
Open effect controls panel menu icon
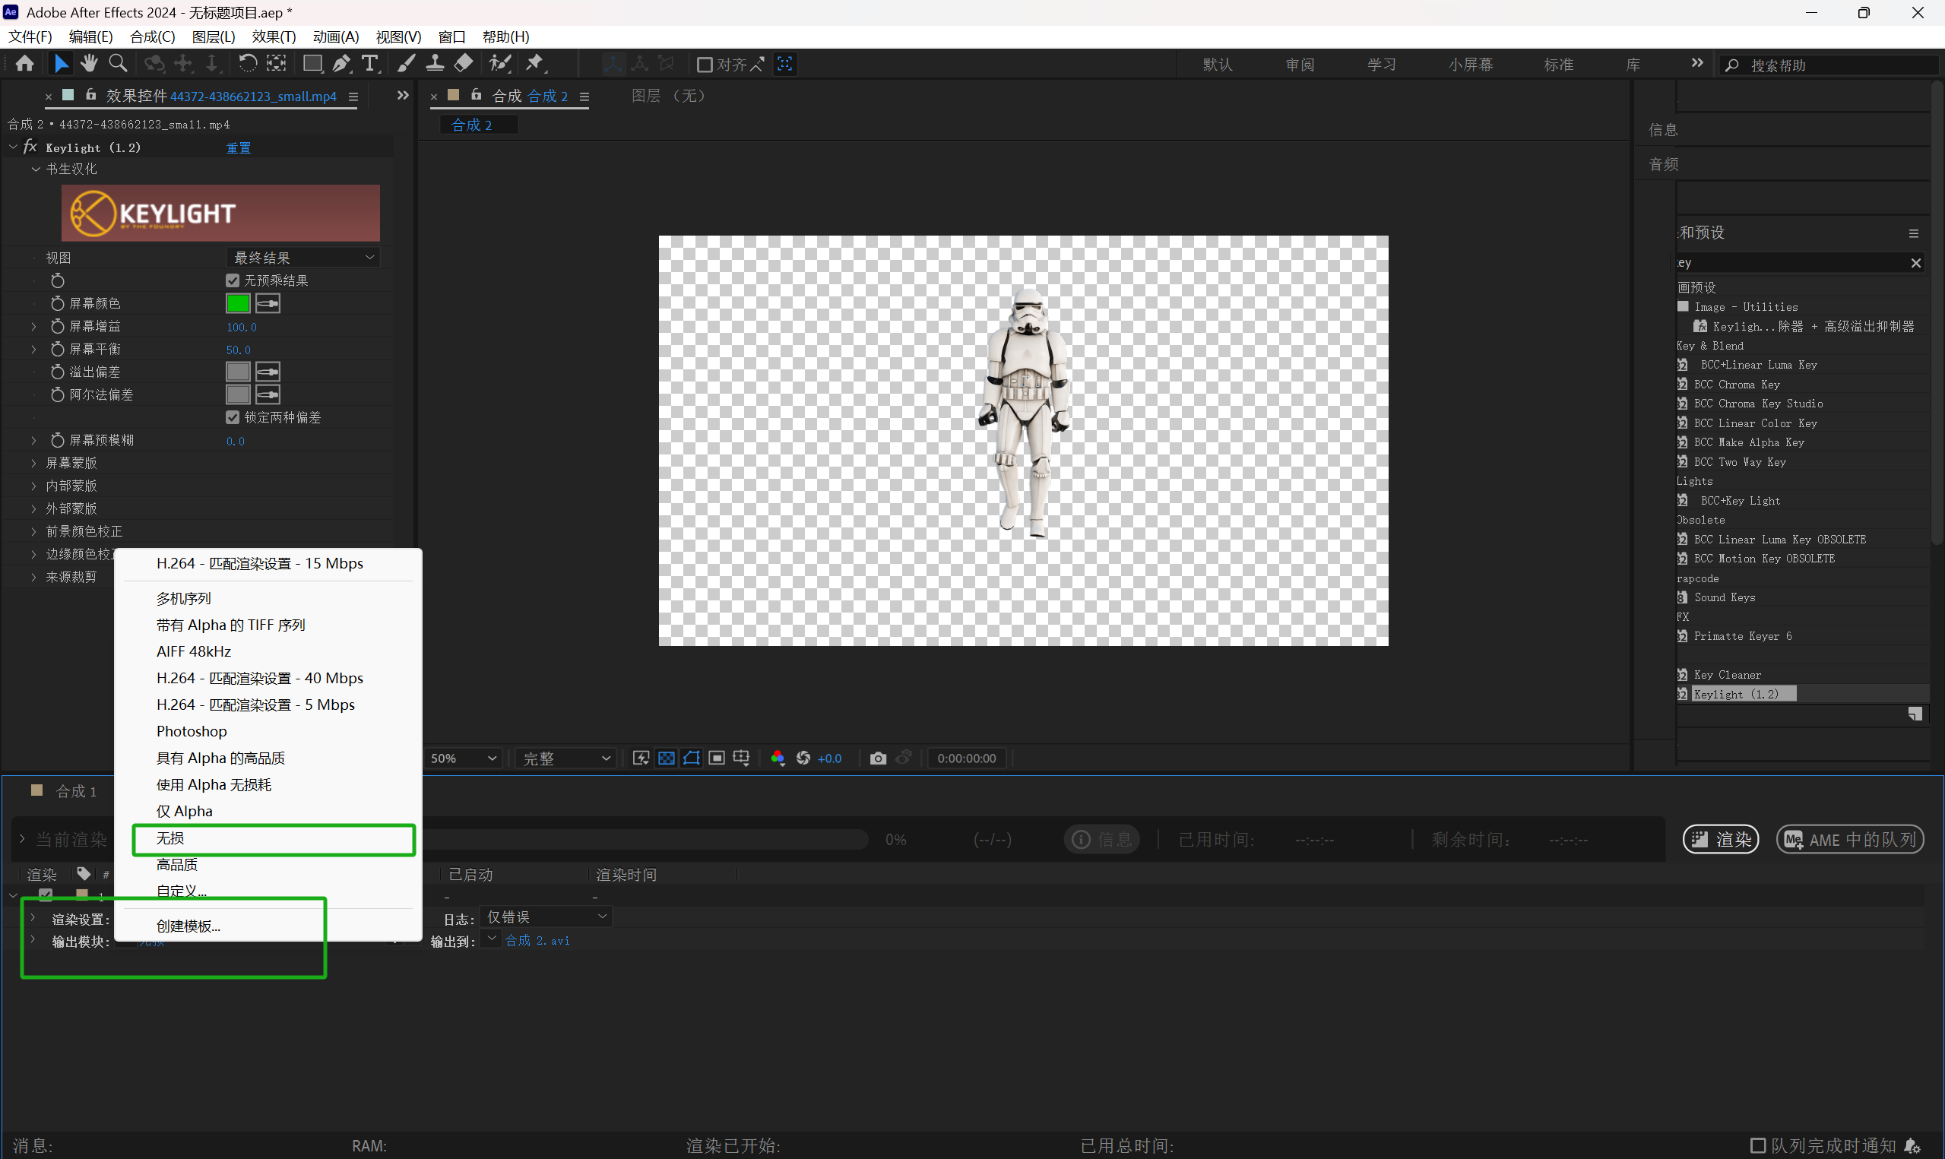coord(353,97)
